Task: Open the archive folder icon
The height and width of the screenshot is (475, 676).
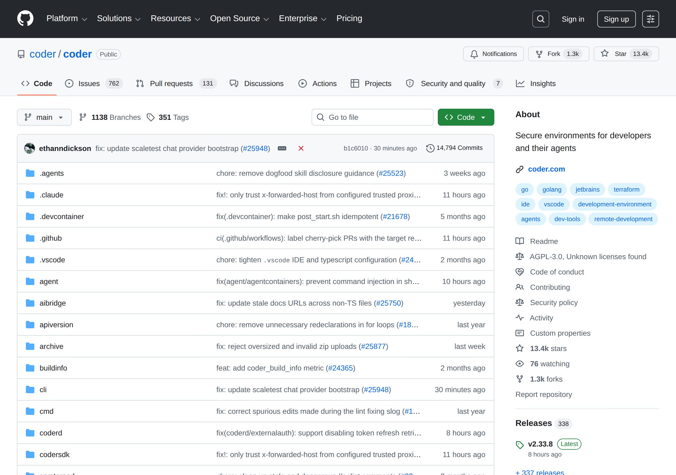Action: pos(30,346)
